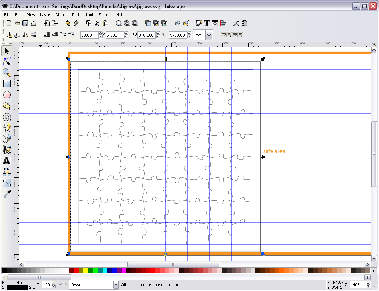
Task: Open the XML editor icon
Action: 215,23
